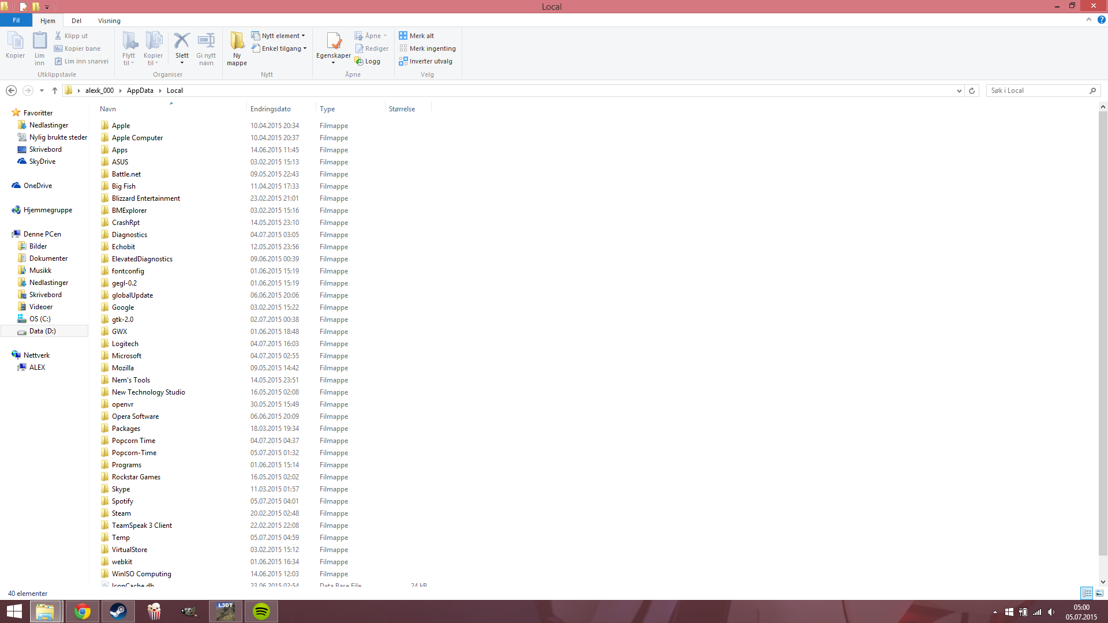1108x623 pixels.
Task: Switch to the Del ribbon tab
Action: (x=76, y=21)
